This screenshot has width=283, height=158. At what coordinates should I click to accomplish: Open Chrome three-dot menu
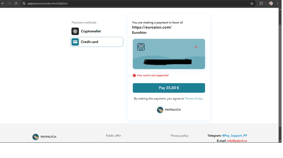pyautogui.click(x=278, y=3)
